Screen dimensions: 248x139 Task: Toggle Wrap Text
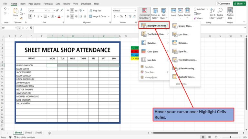pyautogui.click(x=95, y=11)
